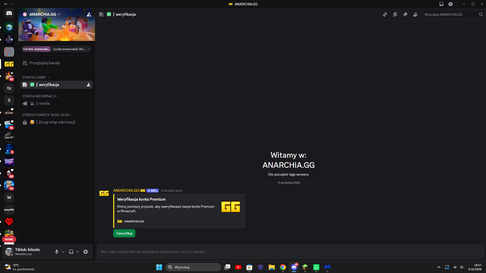Open microphone input options arrow
486x273 pixels.
pos(63,252)
